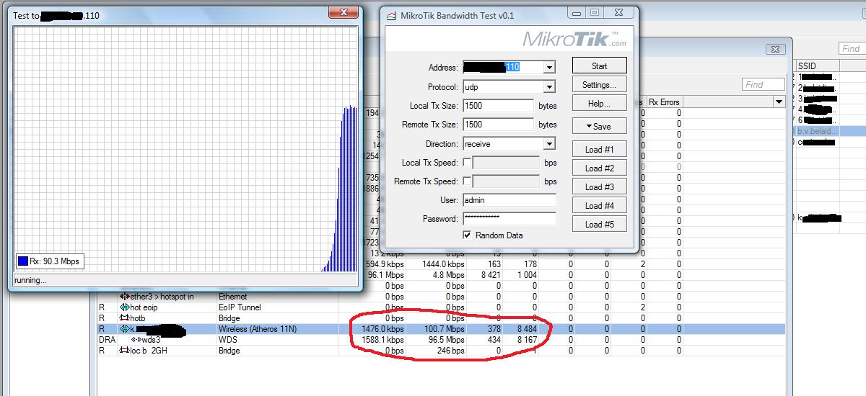Load preset #4
866x396 pixels.
599,205
